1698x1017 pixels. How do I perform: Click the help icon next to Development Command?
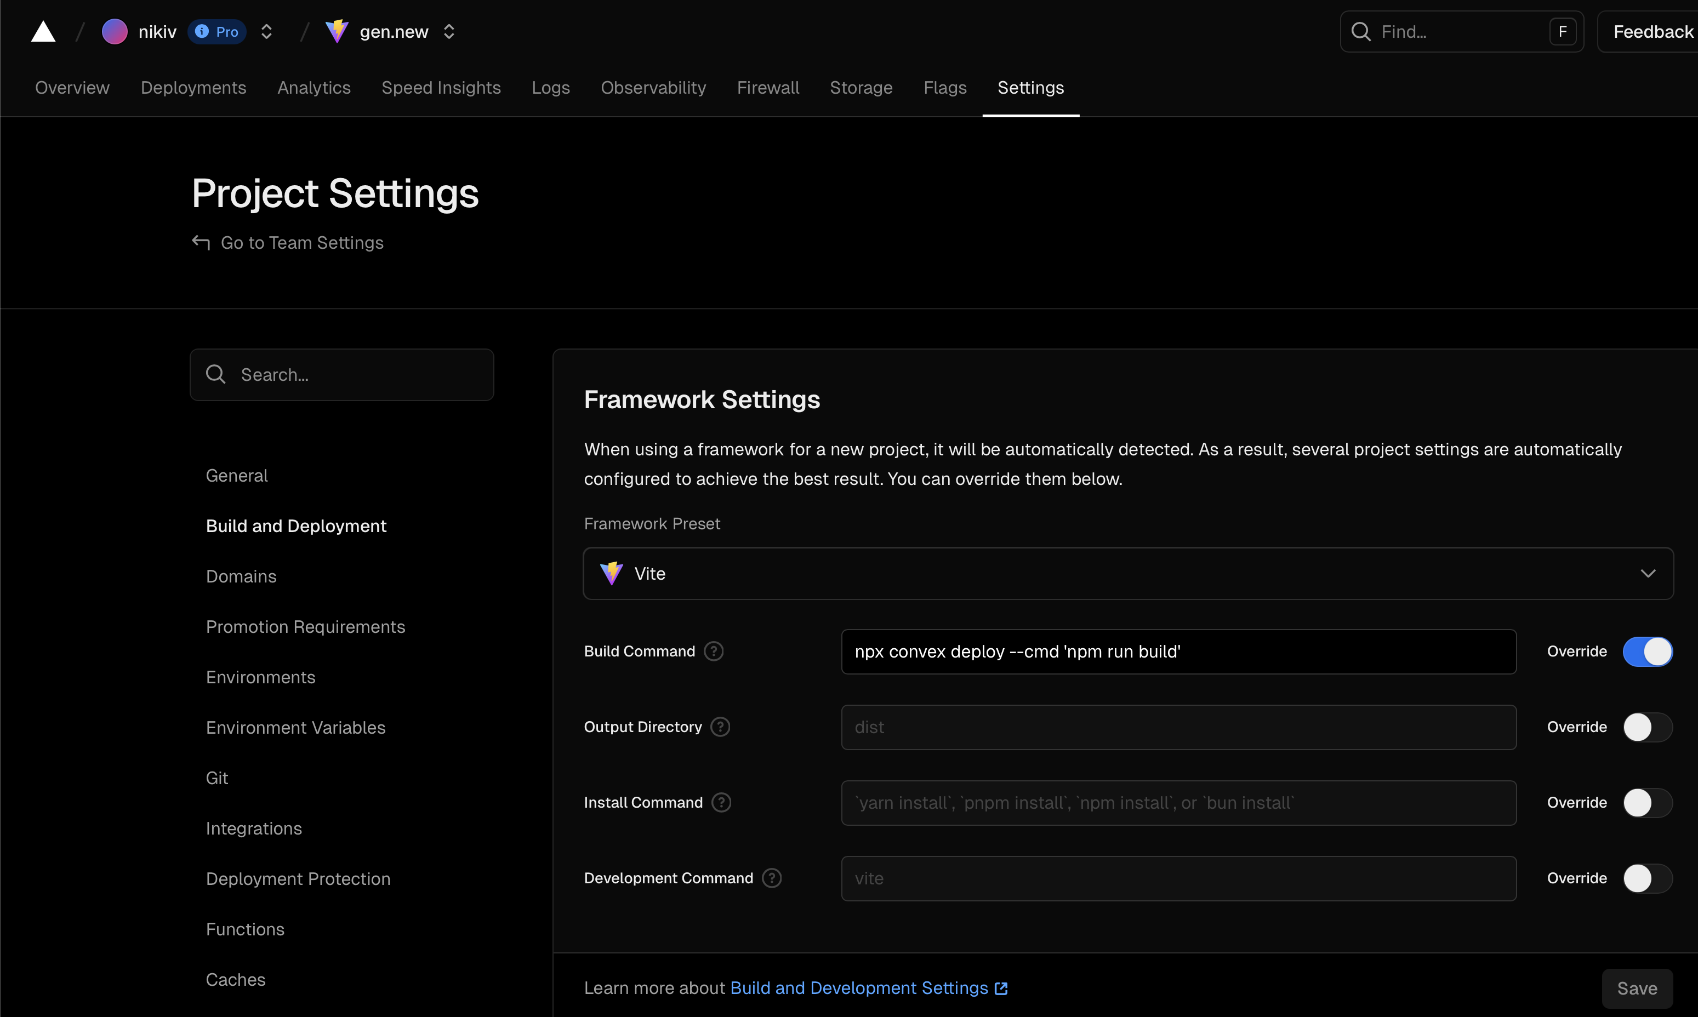(x=772, y=878)
